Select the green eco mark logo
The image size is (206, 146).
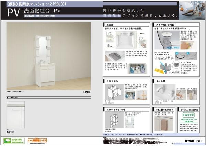[x=14, y=141]
